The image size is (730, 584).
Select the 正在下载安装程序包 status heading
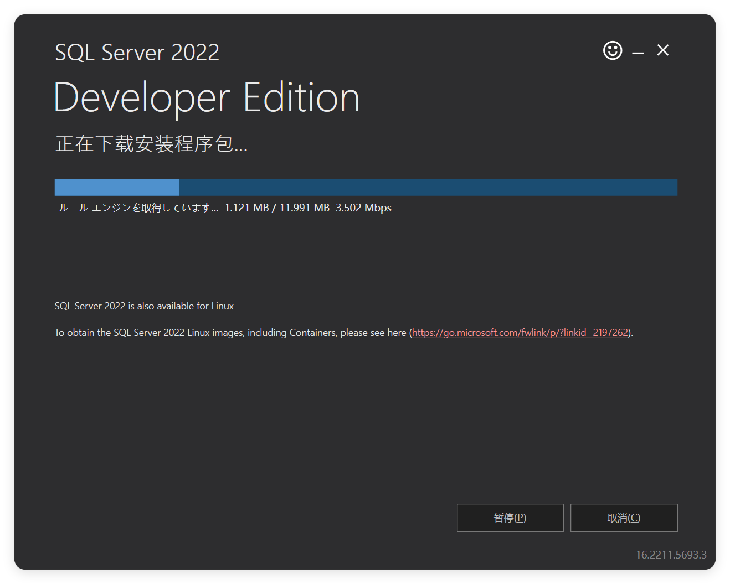coord(151,144)
